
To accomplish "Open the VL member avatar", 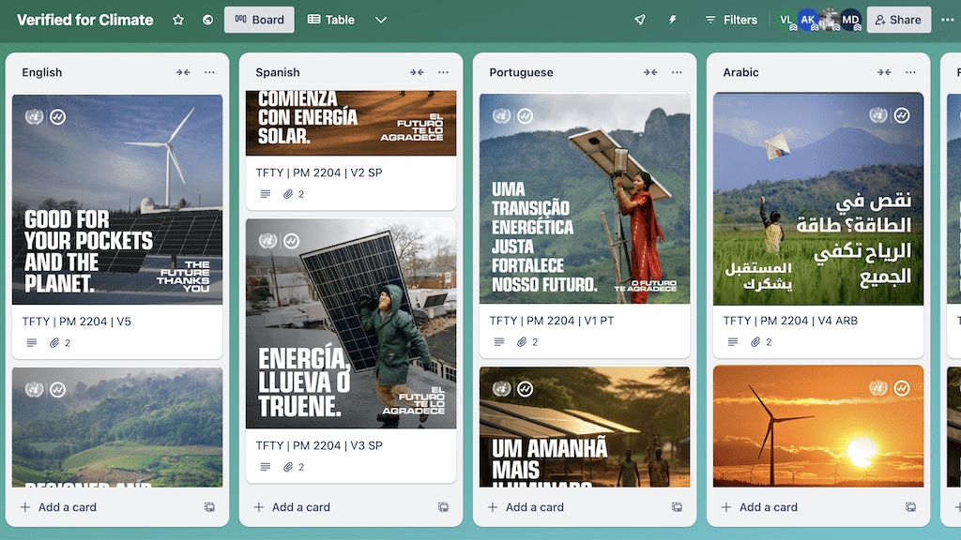I will tap(786, 20).
